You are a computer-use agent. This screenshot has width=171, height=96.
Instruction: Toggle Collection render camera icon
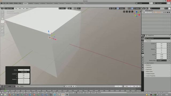169,13
